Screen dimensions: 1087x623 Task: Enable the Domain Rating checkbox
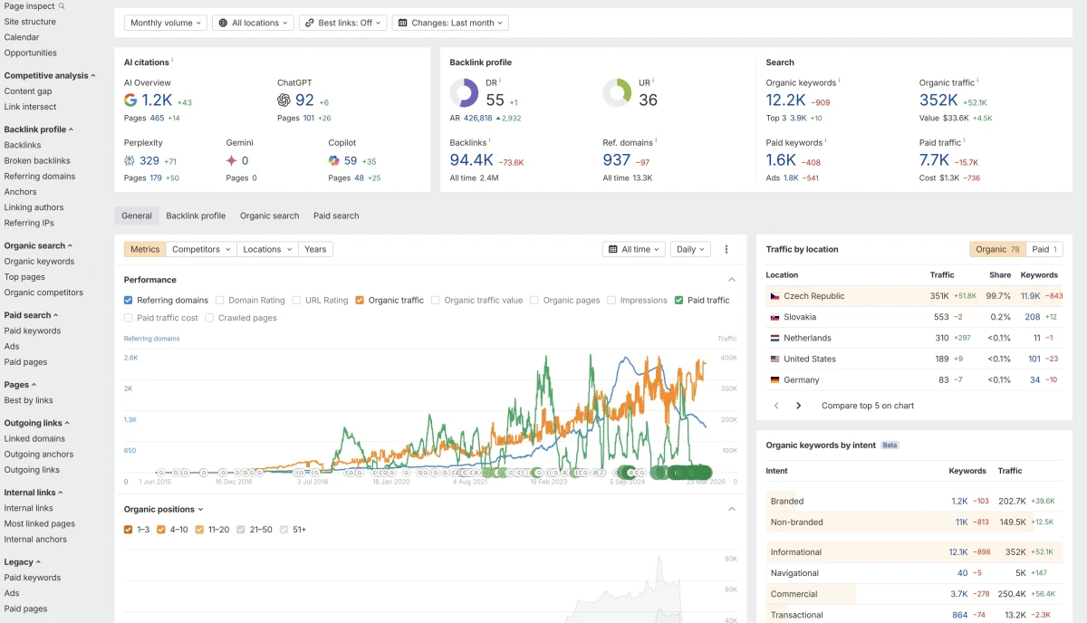point(220,301)
